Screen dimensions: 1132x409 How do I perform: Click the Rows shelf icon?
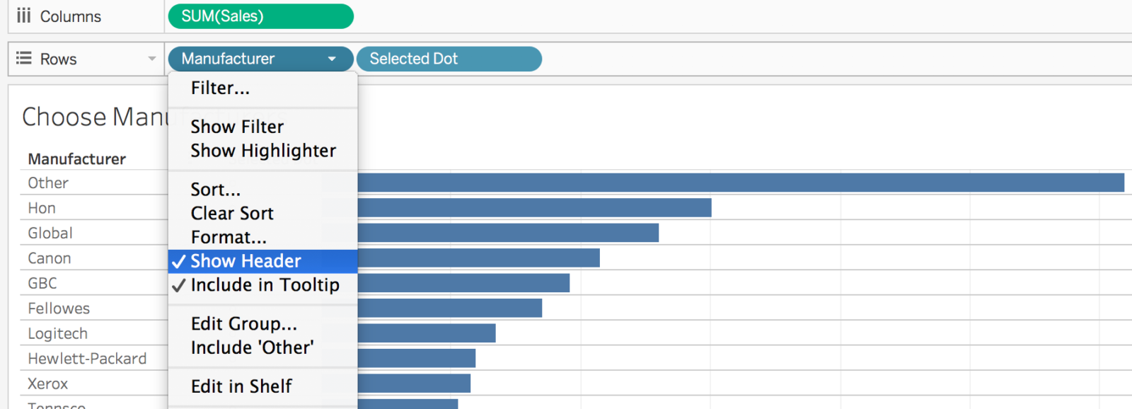tap(24, 58)
